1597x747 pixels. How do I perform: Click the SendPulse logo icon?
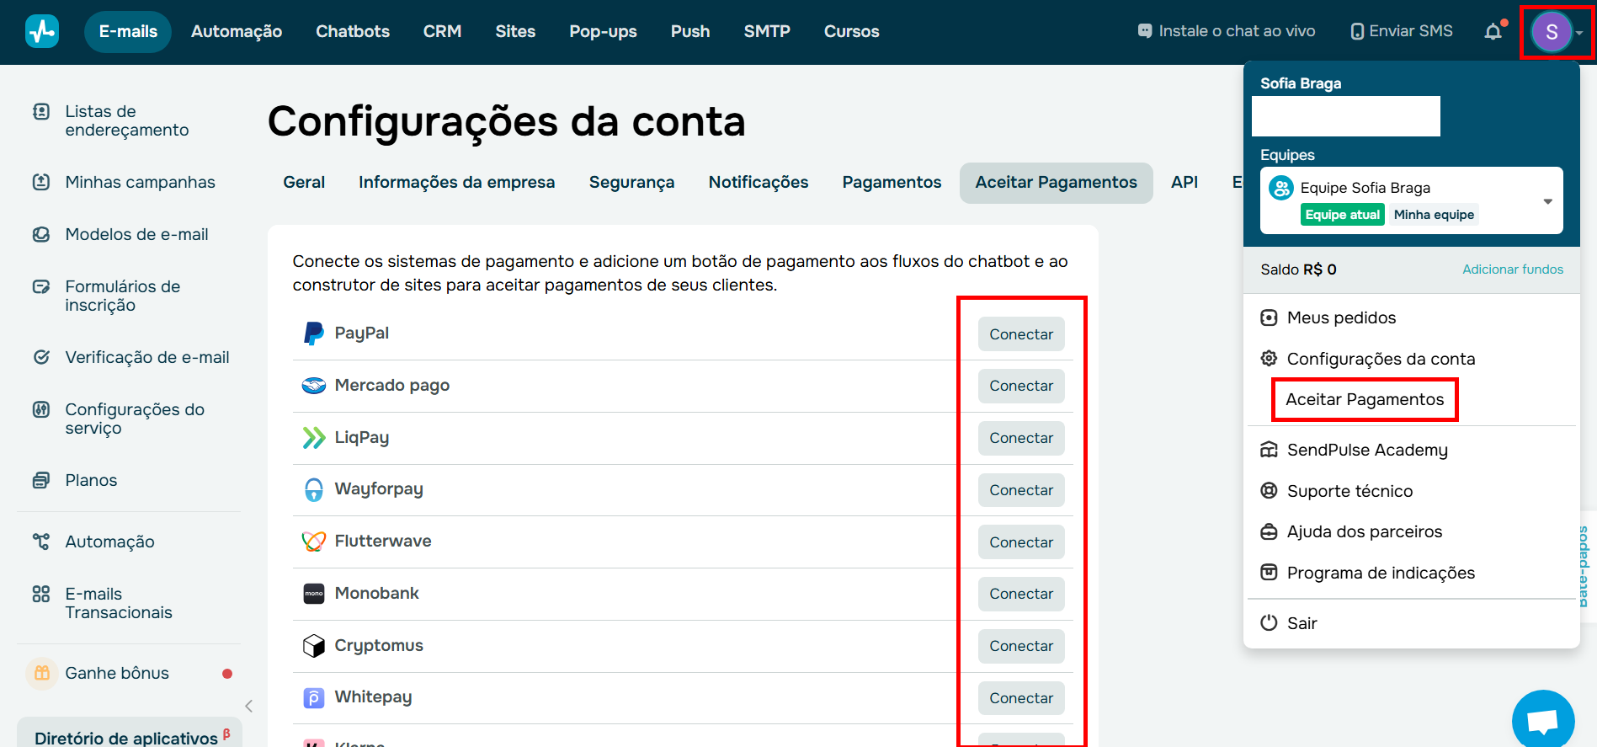coord(42,32)
